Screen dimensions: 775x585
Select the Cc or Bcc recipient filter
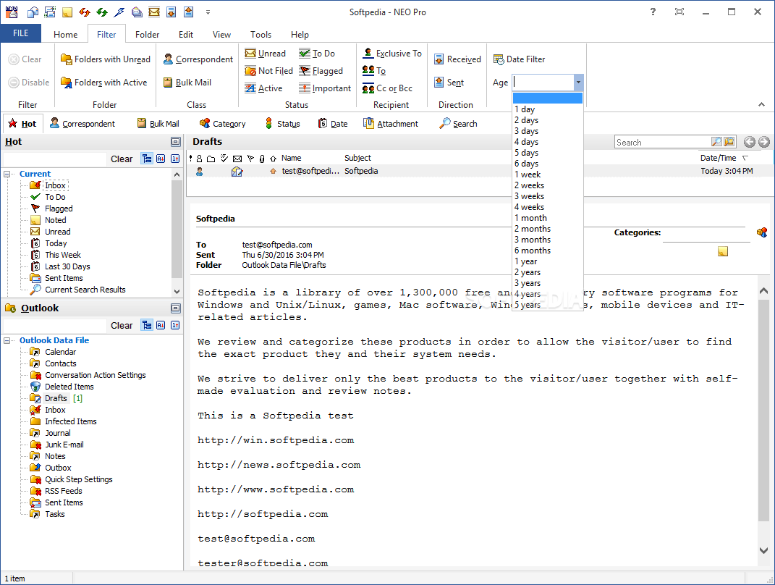388,88
